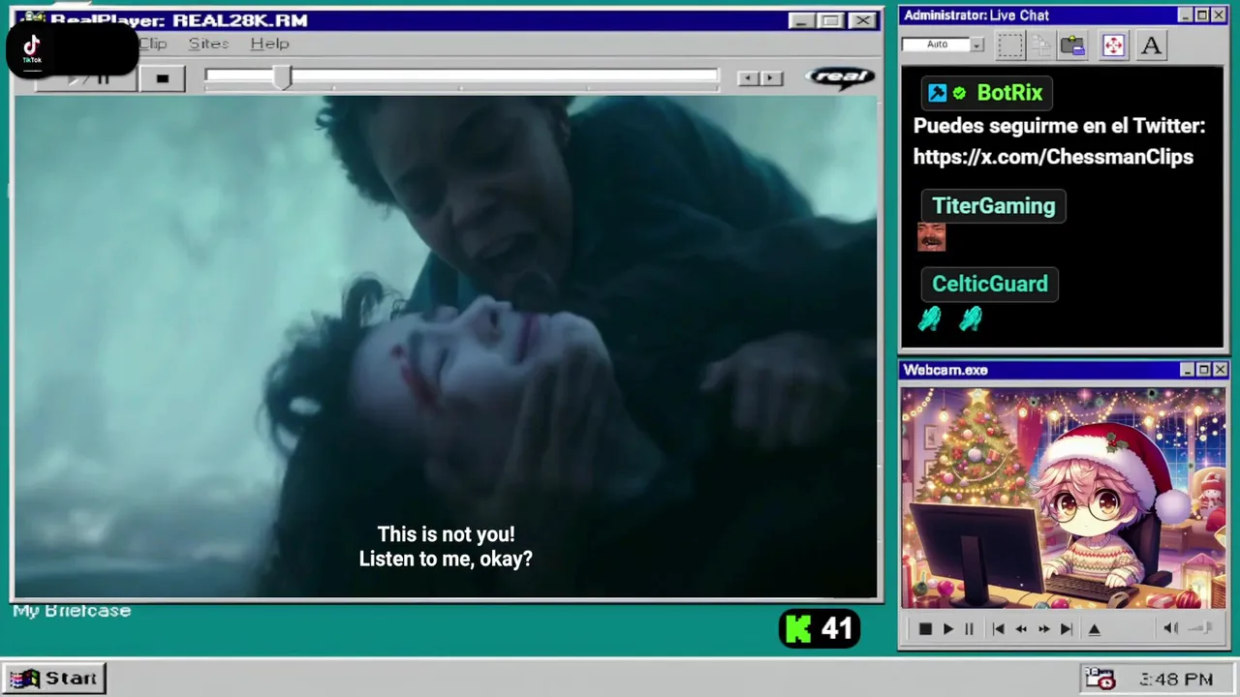
Task: Click the scheduler tray icon in the taskbar
Action: point(1100,679)
